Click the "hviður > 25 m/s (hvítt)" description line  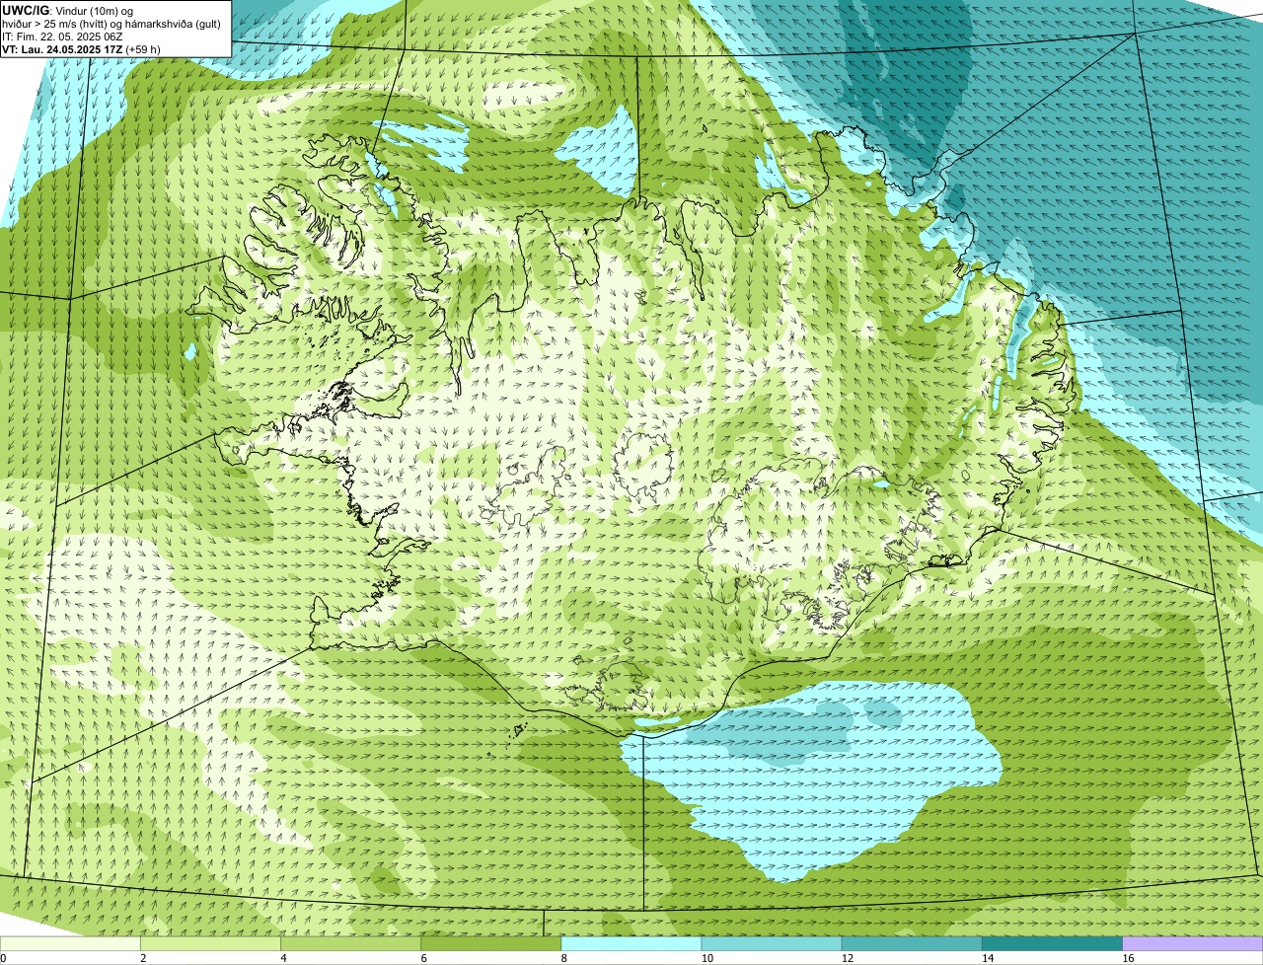[x=111, y=24]
